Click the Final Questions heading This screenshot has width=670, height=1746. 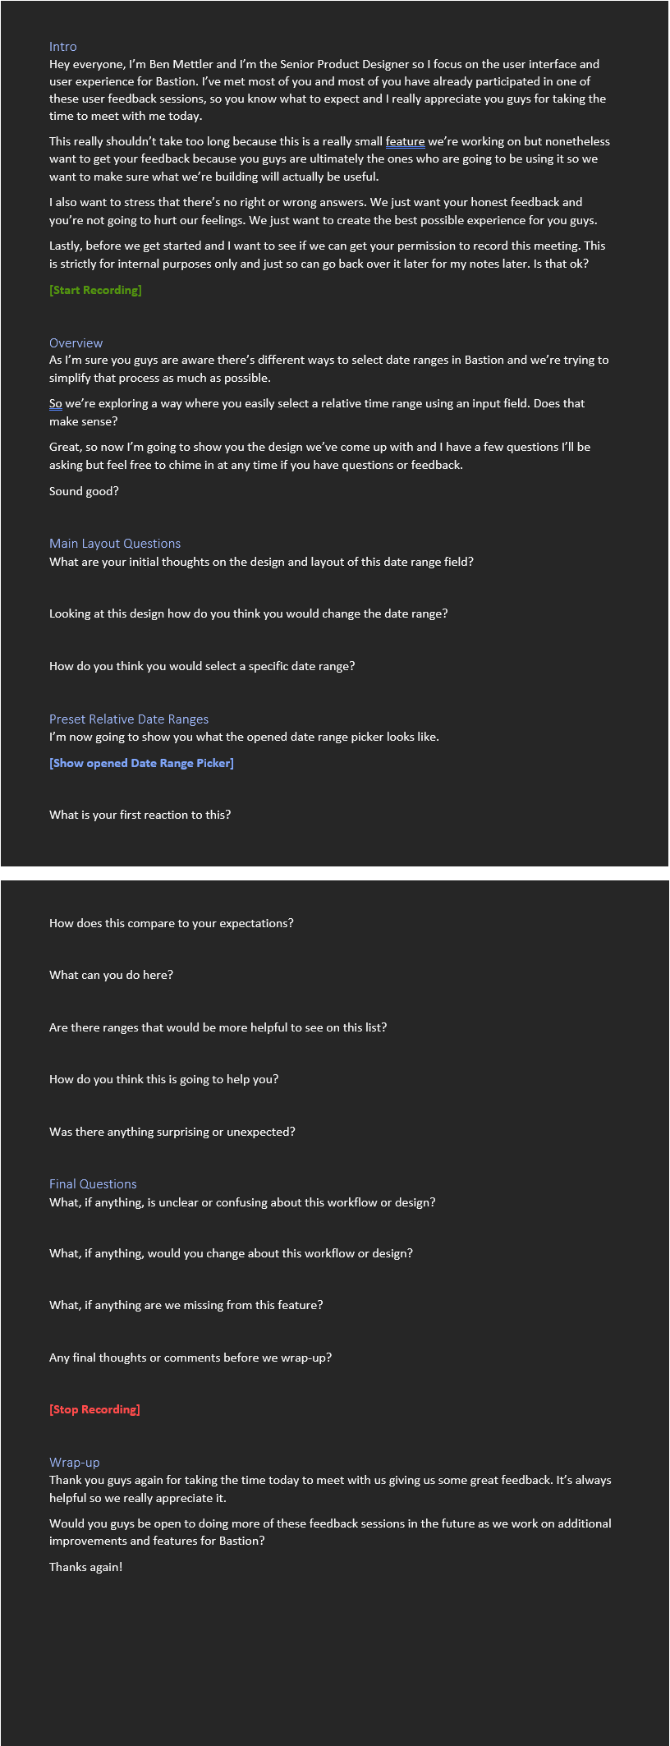coord(93,1184)
